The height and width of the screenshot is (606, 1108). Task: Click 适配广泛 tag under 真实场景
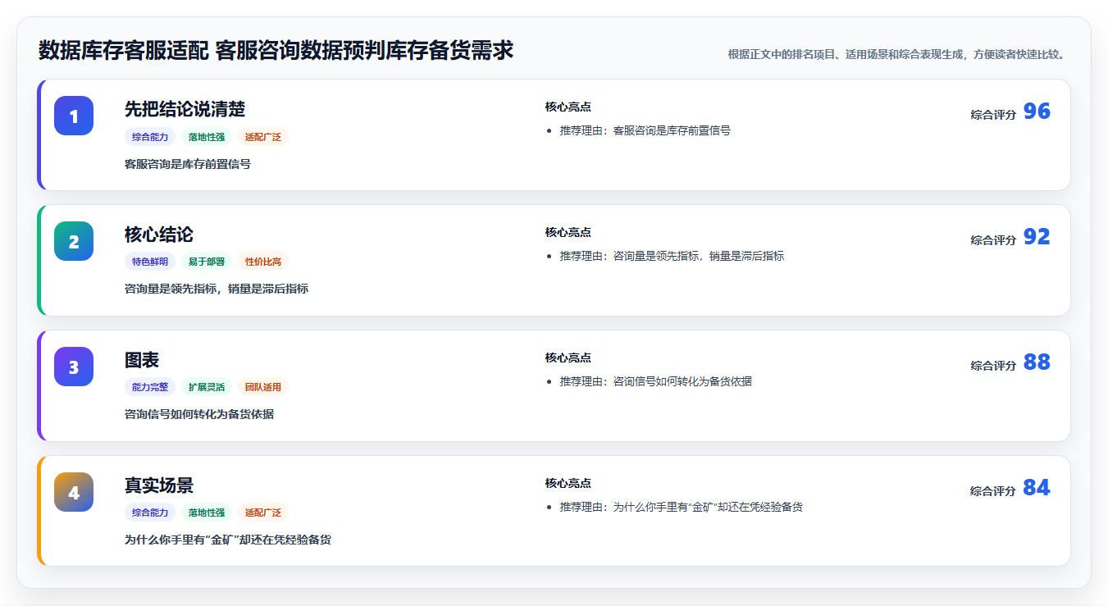(263, 513)
